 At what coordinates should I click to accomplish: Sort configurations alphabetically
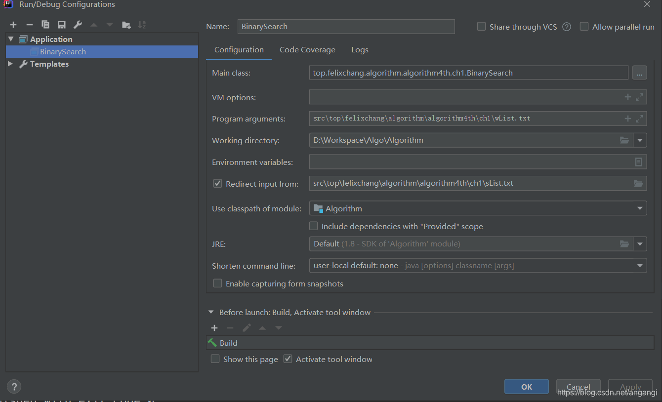[x=142, y=25]
